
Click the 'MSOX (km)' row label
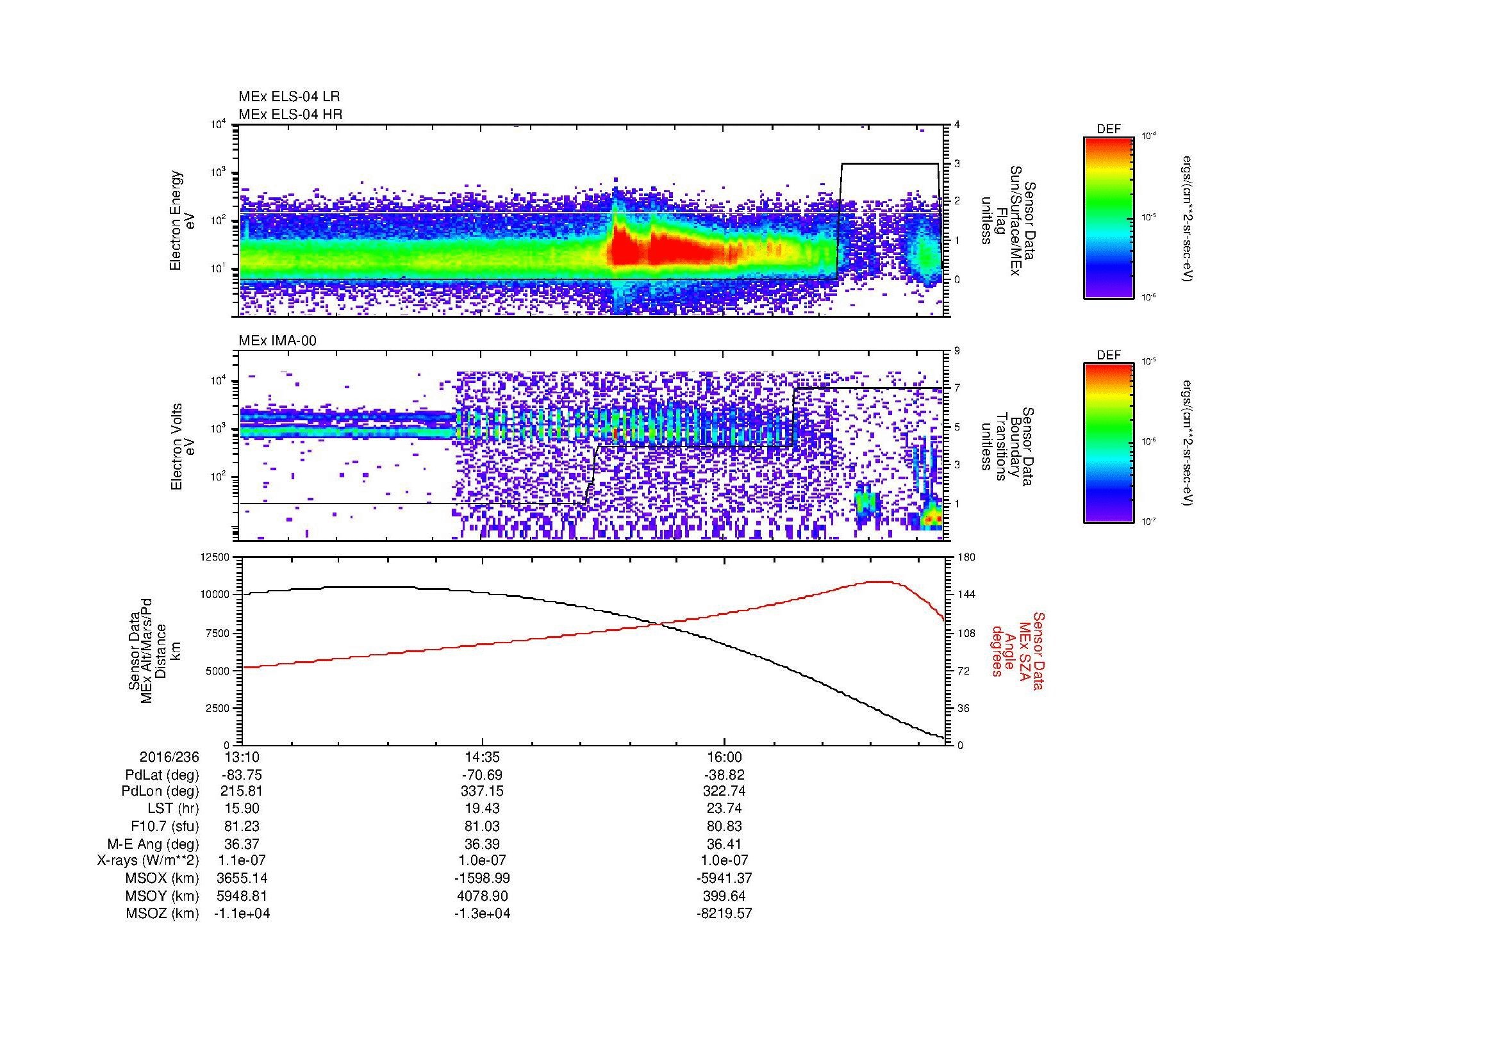(163, 878)
